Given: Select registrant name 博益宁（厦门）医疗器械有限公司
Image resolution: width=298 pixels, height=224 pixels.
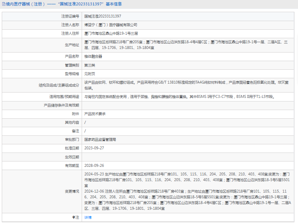Looking at the screenshot, I should click(111, 25).
